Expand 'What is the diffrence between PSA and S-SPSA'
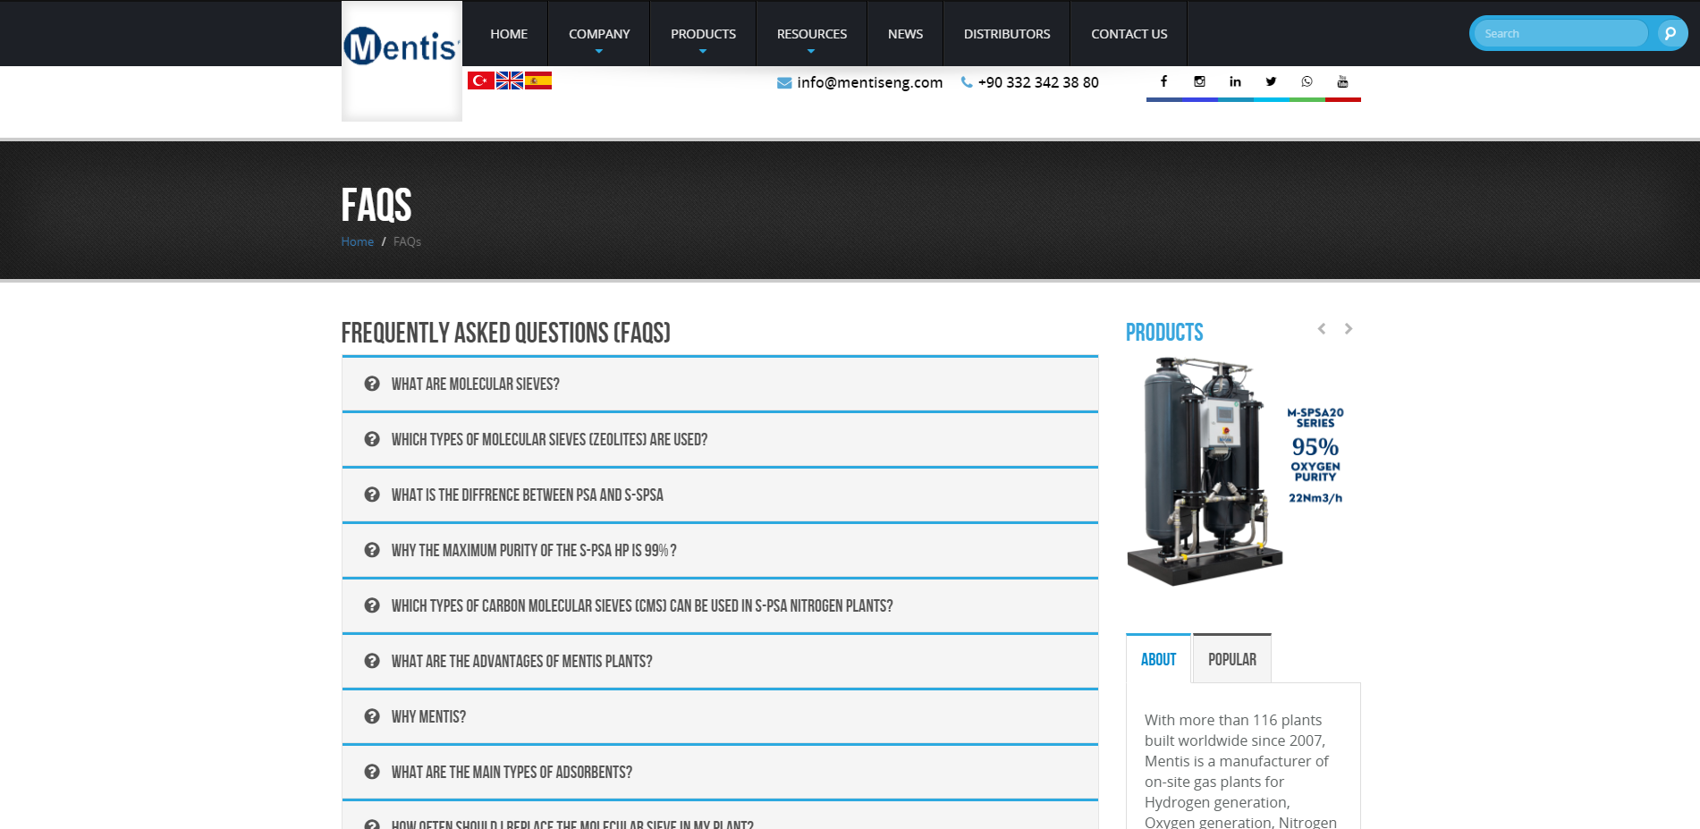Image resolution: width=1700 pixels, height=829 pixels. tap(720, 495)
